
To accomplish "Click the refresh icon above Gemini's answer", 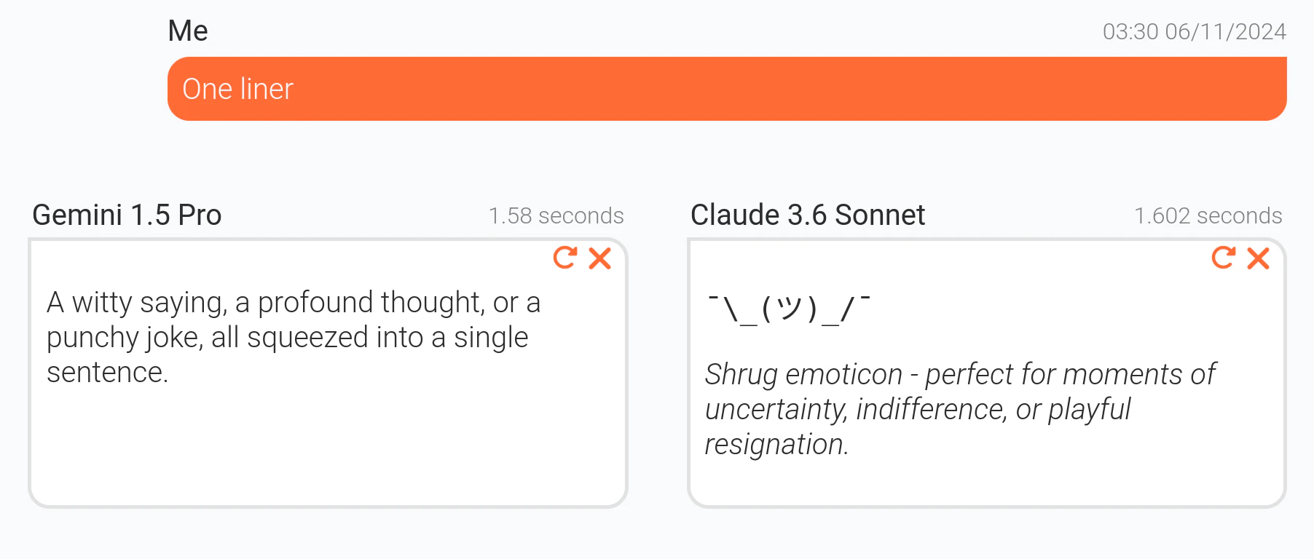I will pyautogui.click(x=564, y=258).
